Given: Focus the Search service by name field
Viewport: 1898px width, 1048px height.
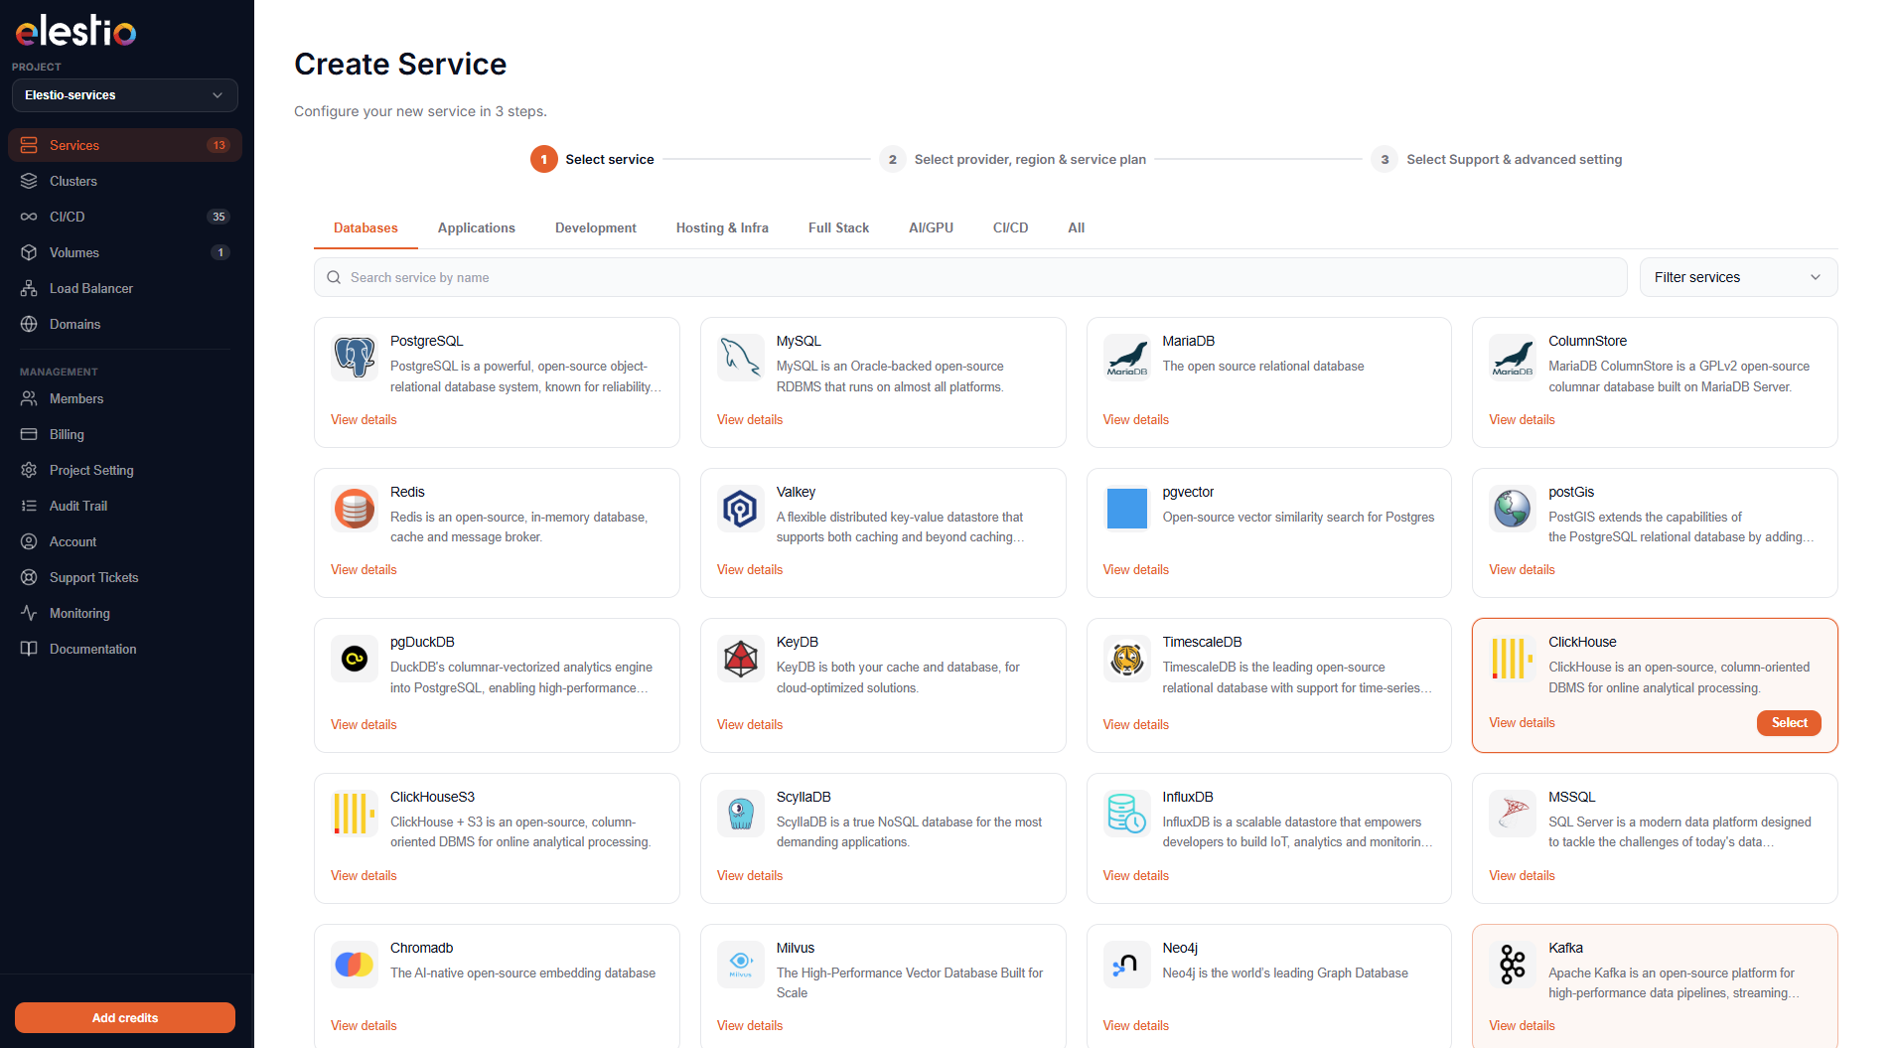Looking at the screenshot, I should click(970, 277).
